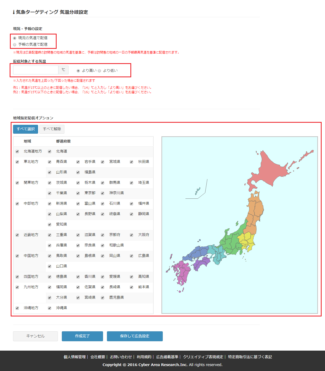Choose 'より高い' radio button

coord(78,71)
